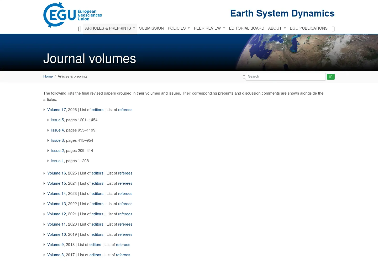Open the Volume 9 link

(x=55, y=245)
